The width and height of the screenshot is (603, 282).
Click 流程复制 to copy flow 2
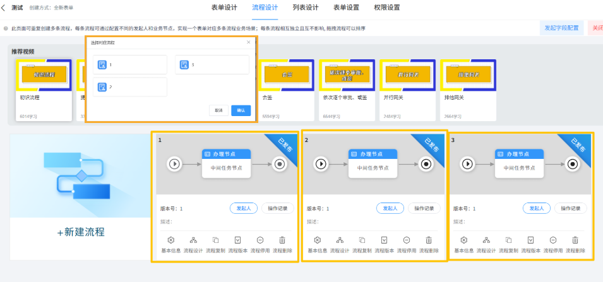tap(362, 245)
